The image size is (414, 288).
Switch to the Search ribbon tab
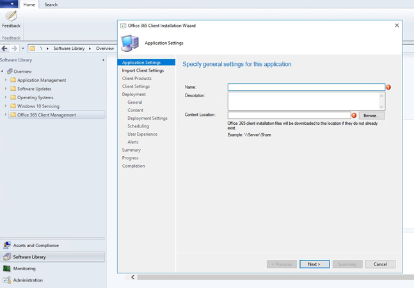pyautogui.click(x=51, y=4)
